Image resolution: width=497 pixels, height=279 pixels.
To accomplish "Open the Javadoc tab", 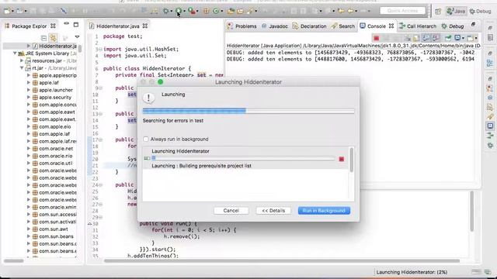I will coord(275,26).
